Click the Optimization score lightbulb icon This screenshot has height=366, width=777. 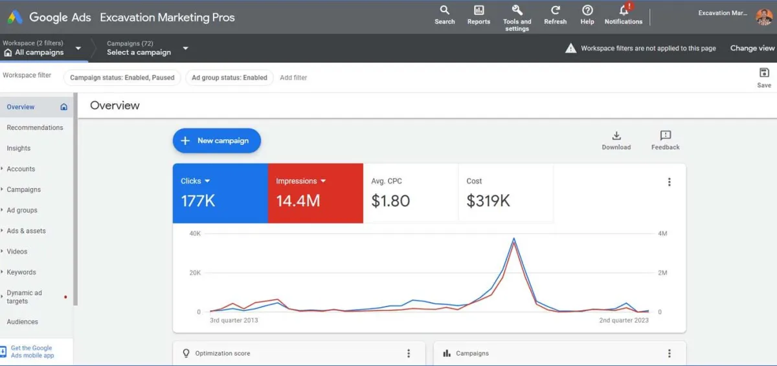[x=186, y=353]
